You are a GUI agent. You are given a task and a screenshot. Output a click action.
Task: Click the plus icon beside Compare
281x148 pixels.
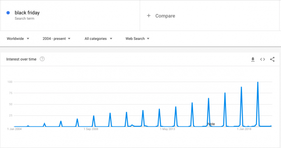(149, 16)
